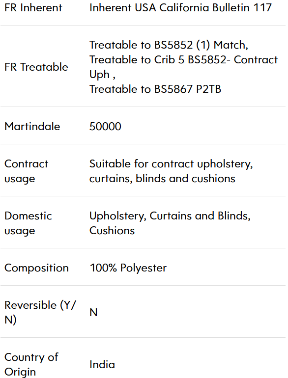
Task: Click Treatable to Crib 5 BS5852 text
Action: pos(158,60)
